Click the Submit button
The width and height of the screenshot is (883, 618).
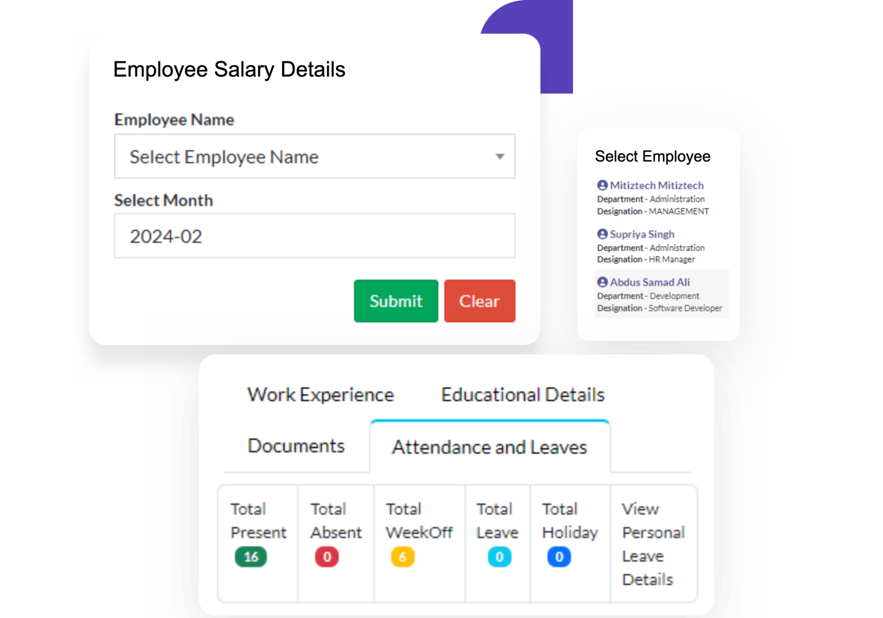pos(396,301)
